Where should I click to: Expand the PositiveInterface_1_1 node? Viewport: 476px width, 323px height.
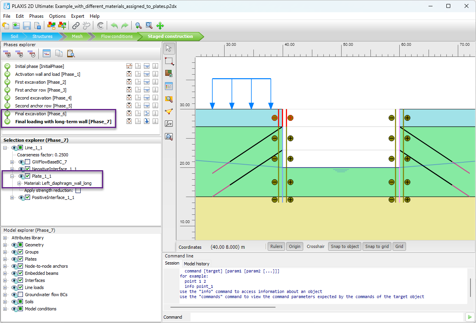12,197
